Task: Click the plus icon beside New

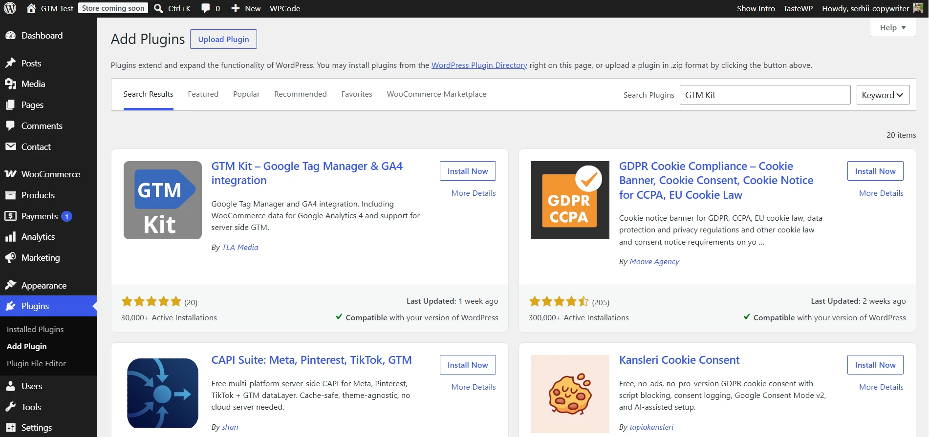Action: tap(235, 8)
